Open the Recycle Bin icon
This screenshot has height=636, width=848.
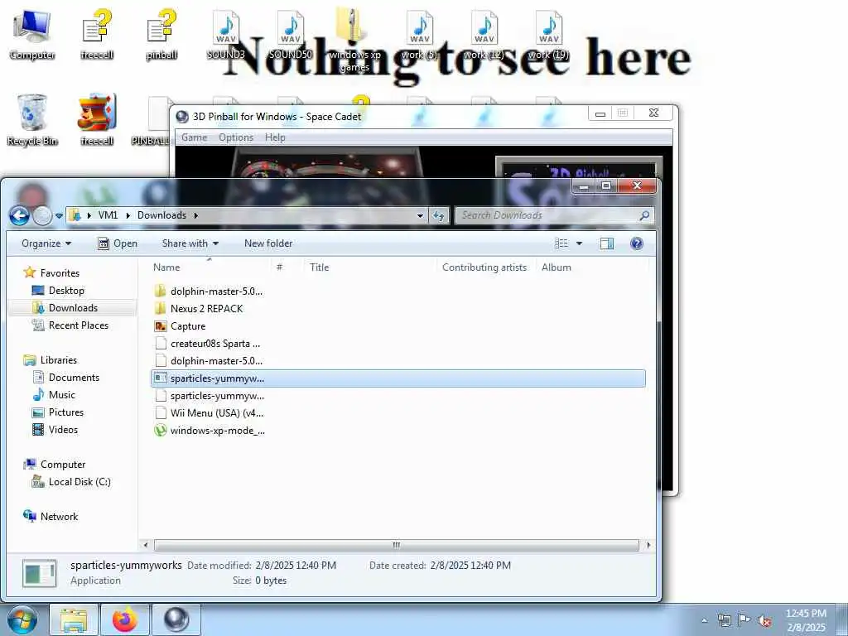point(32,120)
